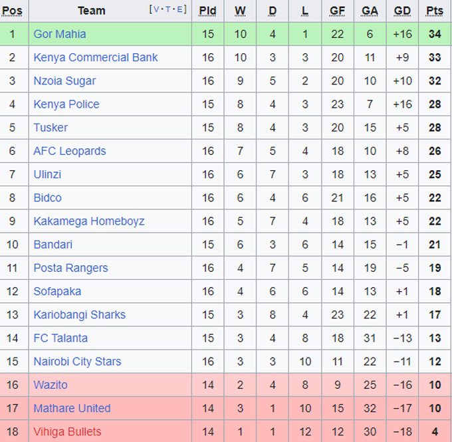Click the Sofapaka team link
This screenshot has height=442, width=452.
point(58,291)
